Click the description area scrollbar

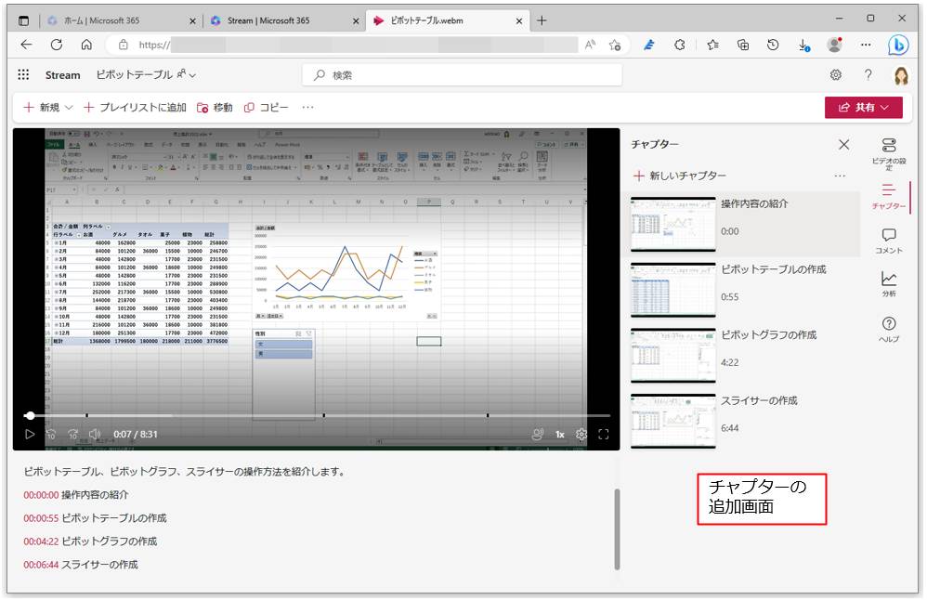pyautogui.click(x=617, y=529)
